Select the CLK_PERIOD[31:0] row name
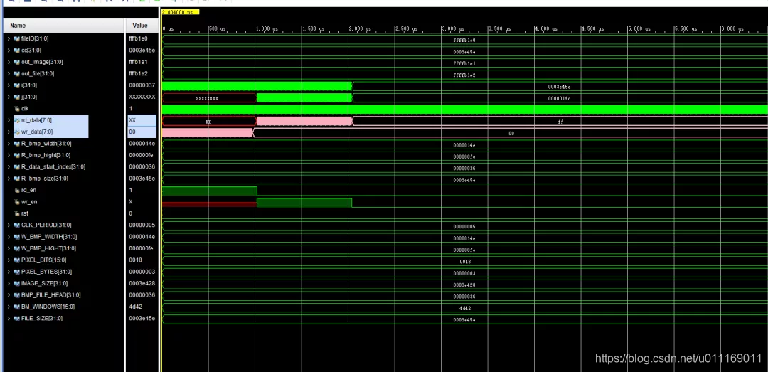The height and width of the screenshot is (372, 768). [46, 225]
